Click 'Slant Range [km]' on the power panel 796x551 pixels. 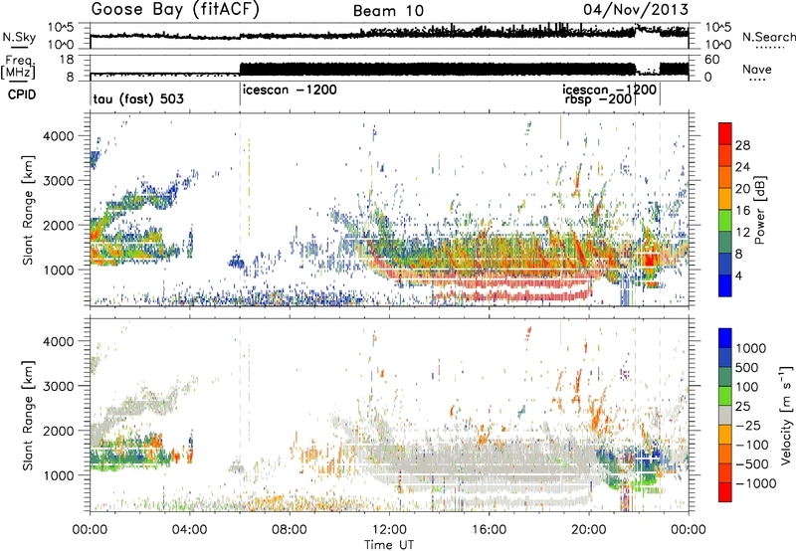tap(28, 210)
